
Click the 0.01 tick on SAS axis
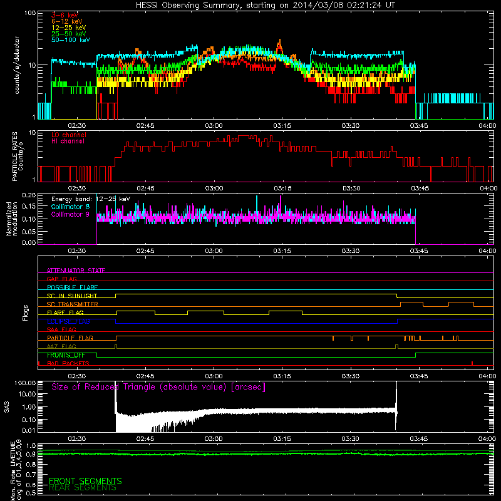(29, 430)
